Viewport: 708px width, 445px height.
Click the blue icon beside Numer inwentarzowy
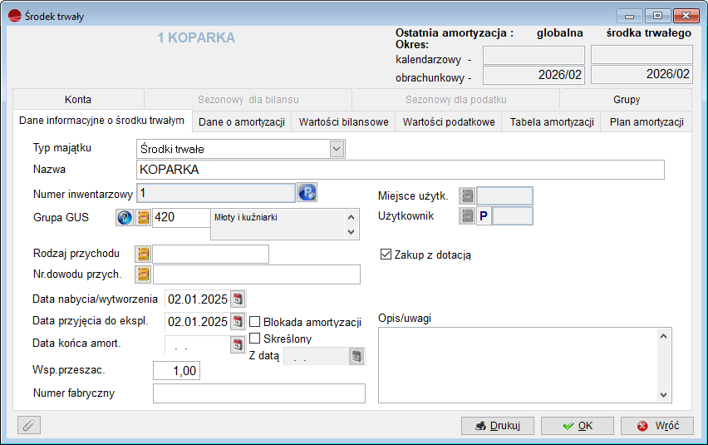[307, 194]
